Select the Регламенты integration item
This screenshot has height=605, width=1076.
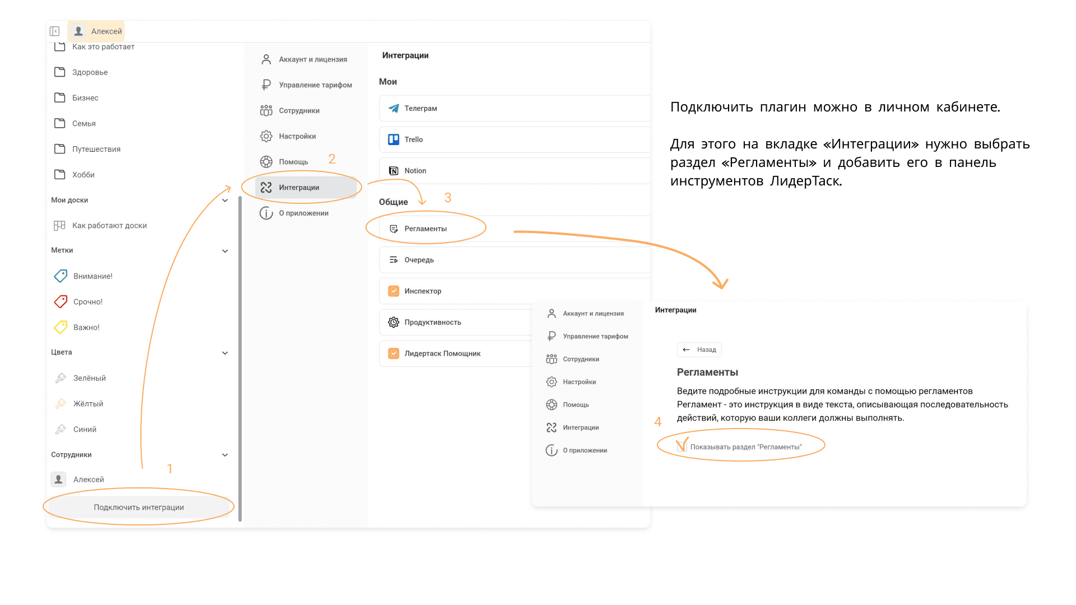point(425,229)
